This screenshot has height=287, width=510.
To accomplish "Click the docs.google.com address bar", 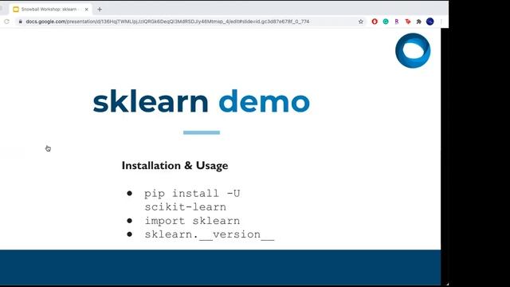I will coord(190,22).
